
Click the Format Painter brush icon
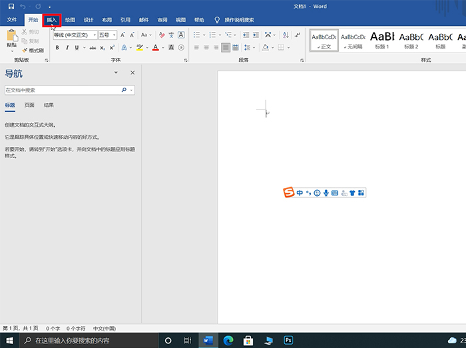click(x=25, y=50)
